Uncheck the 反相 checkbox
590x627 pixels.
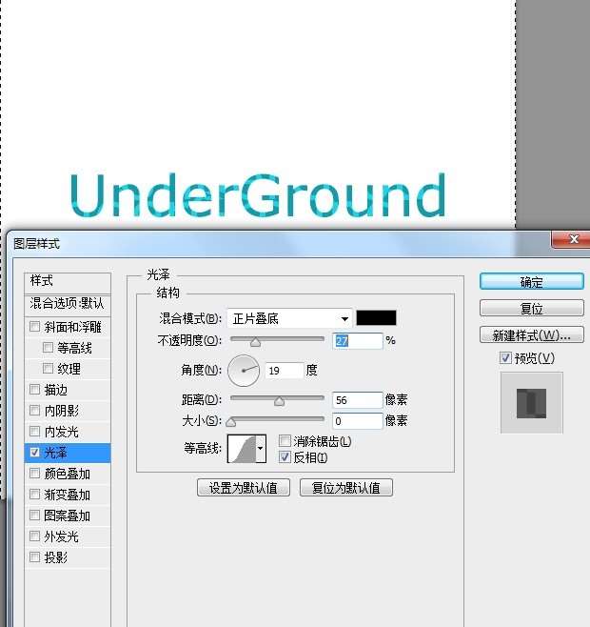(285, 457)
